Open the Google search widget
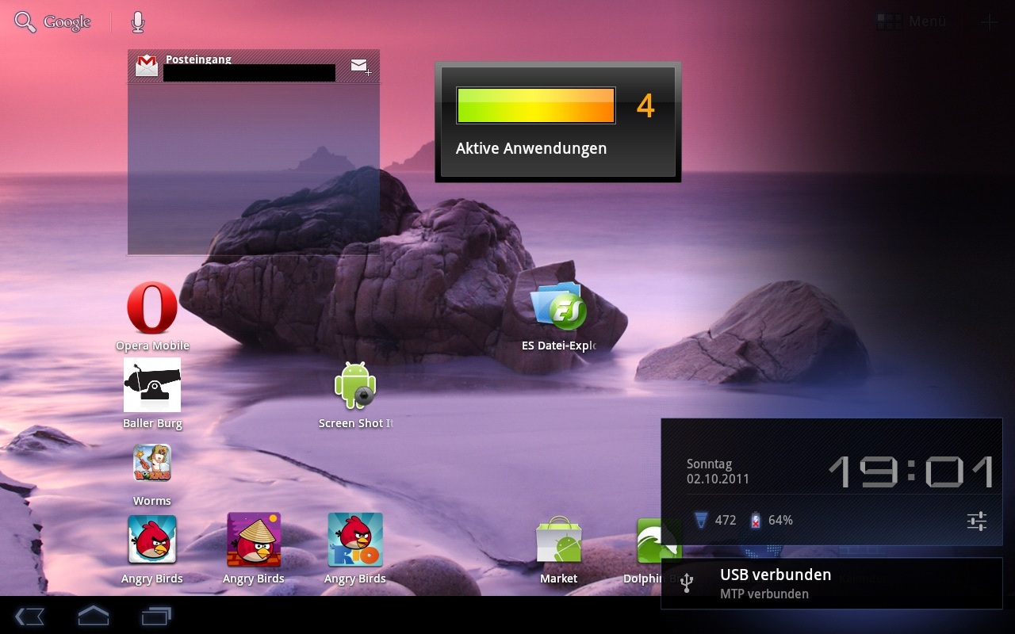This screenshot has width=1015, height=634. pos(53,22)
